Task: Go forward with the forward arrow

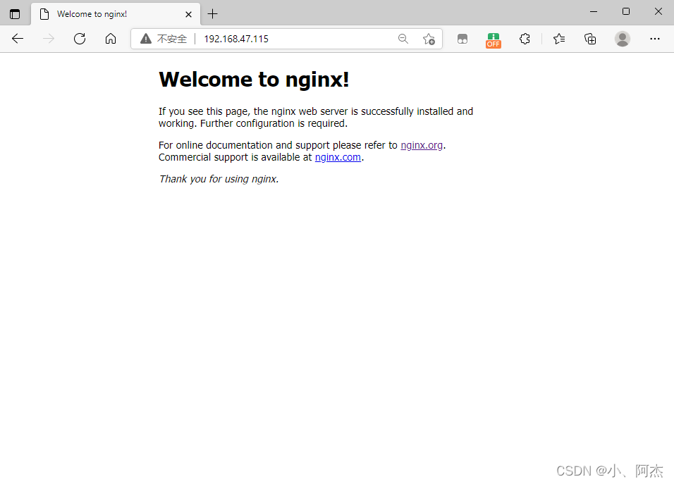Action: coord(49,39)
